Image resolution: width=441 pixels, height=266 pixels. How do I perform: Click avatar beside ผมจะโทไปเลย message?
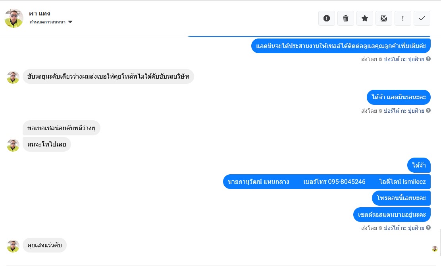(13, 145)
